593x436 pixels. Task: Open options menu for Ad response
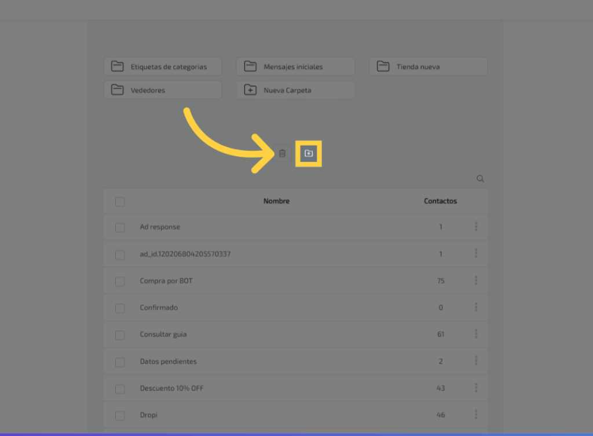click(x=476, y=227)
